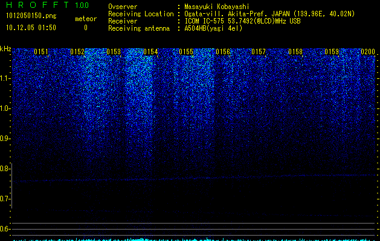The height and width of the screenshot is (241, 380).
Task: Click the 0.7 frequency axis label
Action: pos(5,199)
